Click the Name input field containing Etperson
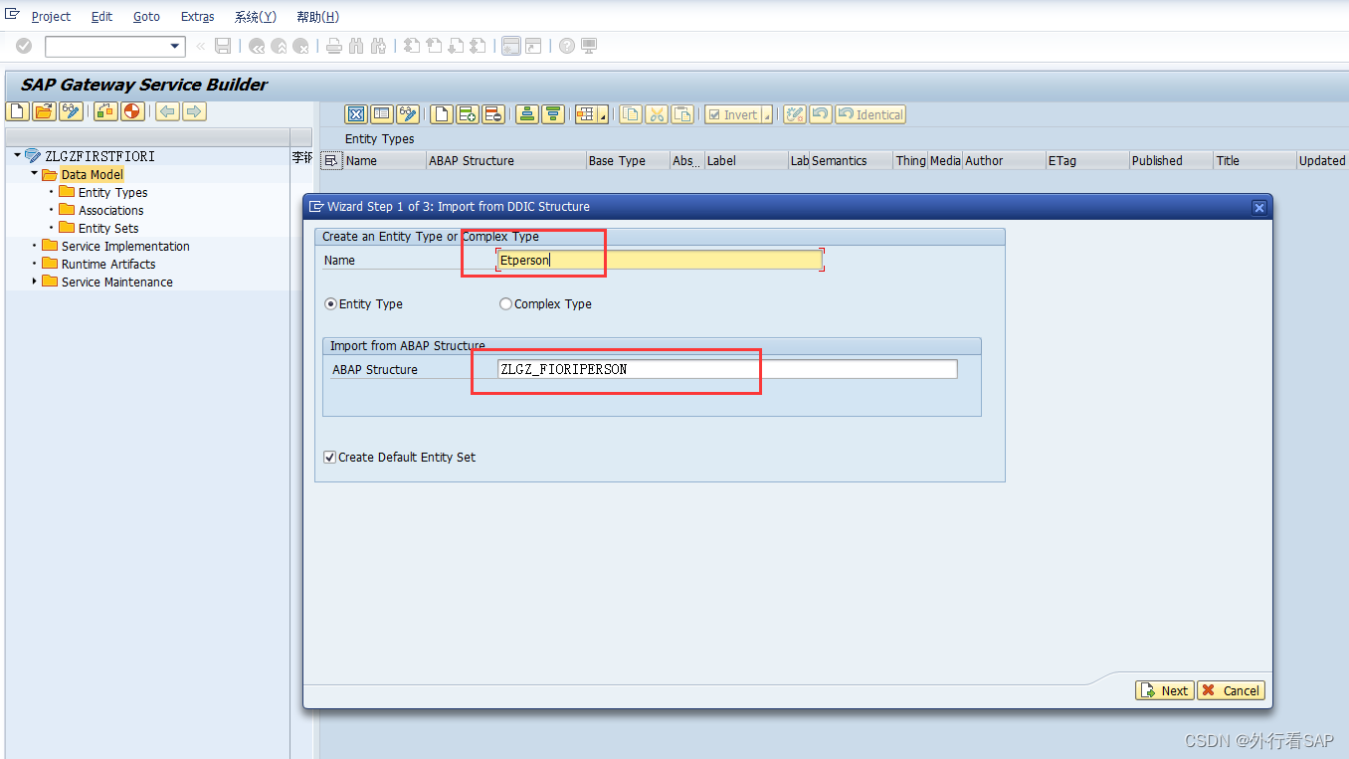Viewport: 1349px width, 759px height. [x=660, y=260]
